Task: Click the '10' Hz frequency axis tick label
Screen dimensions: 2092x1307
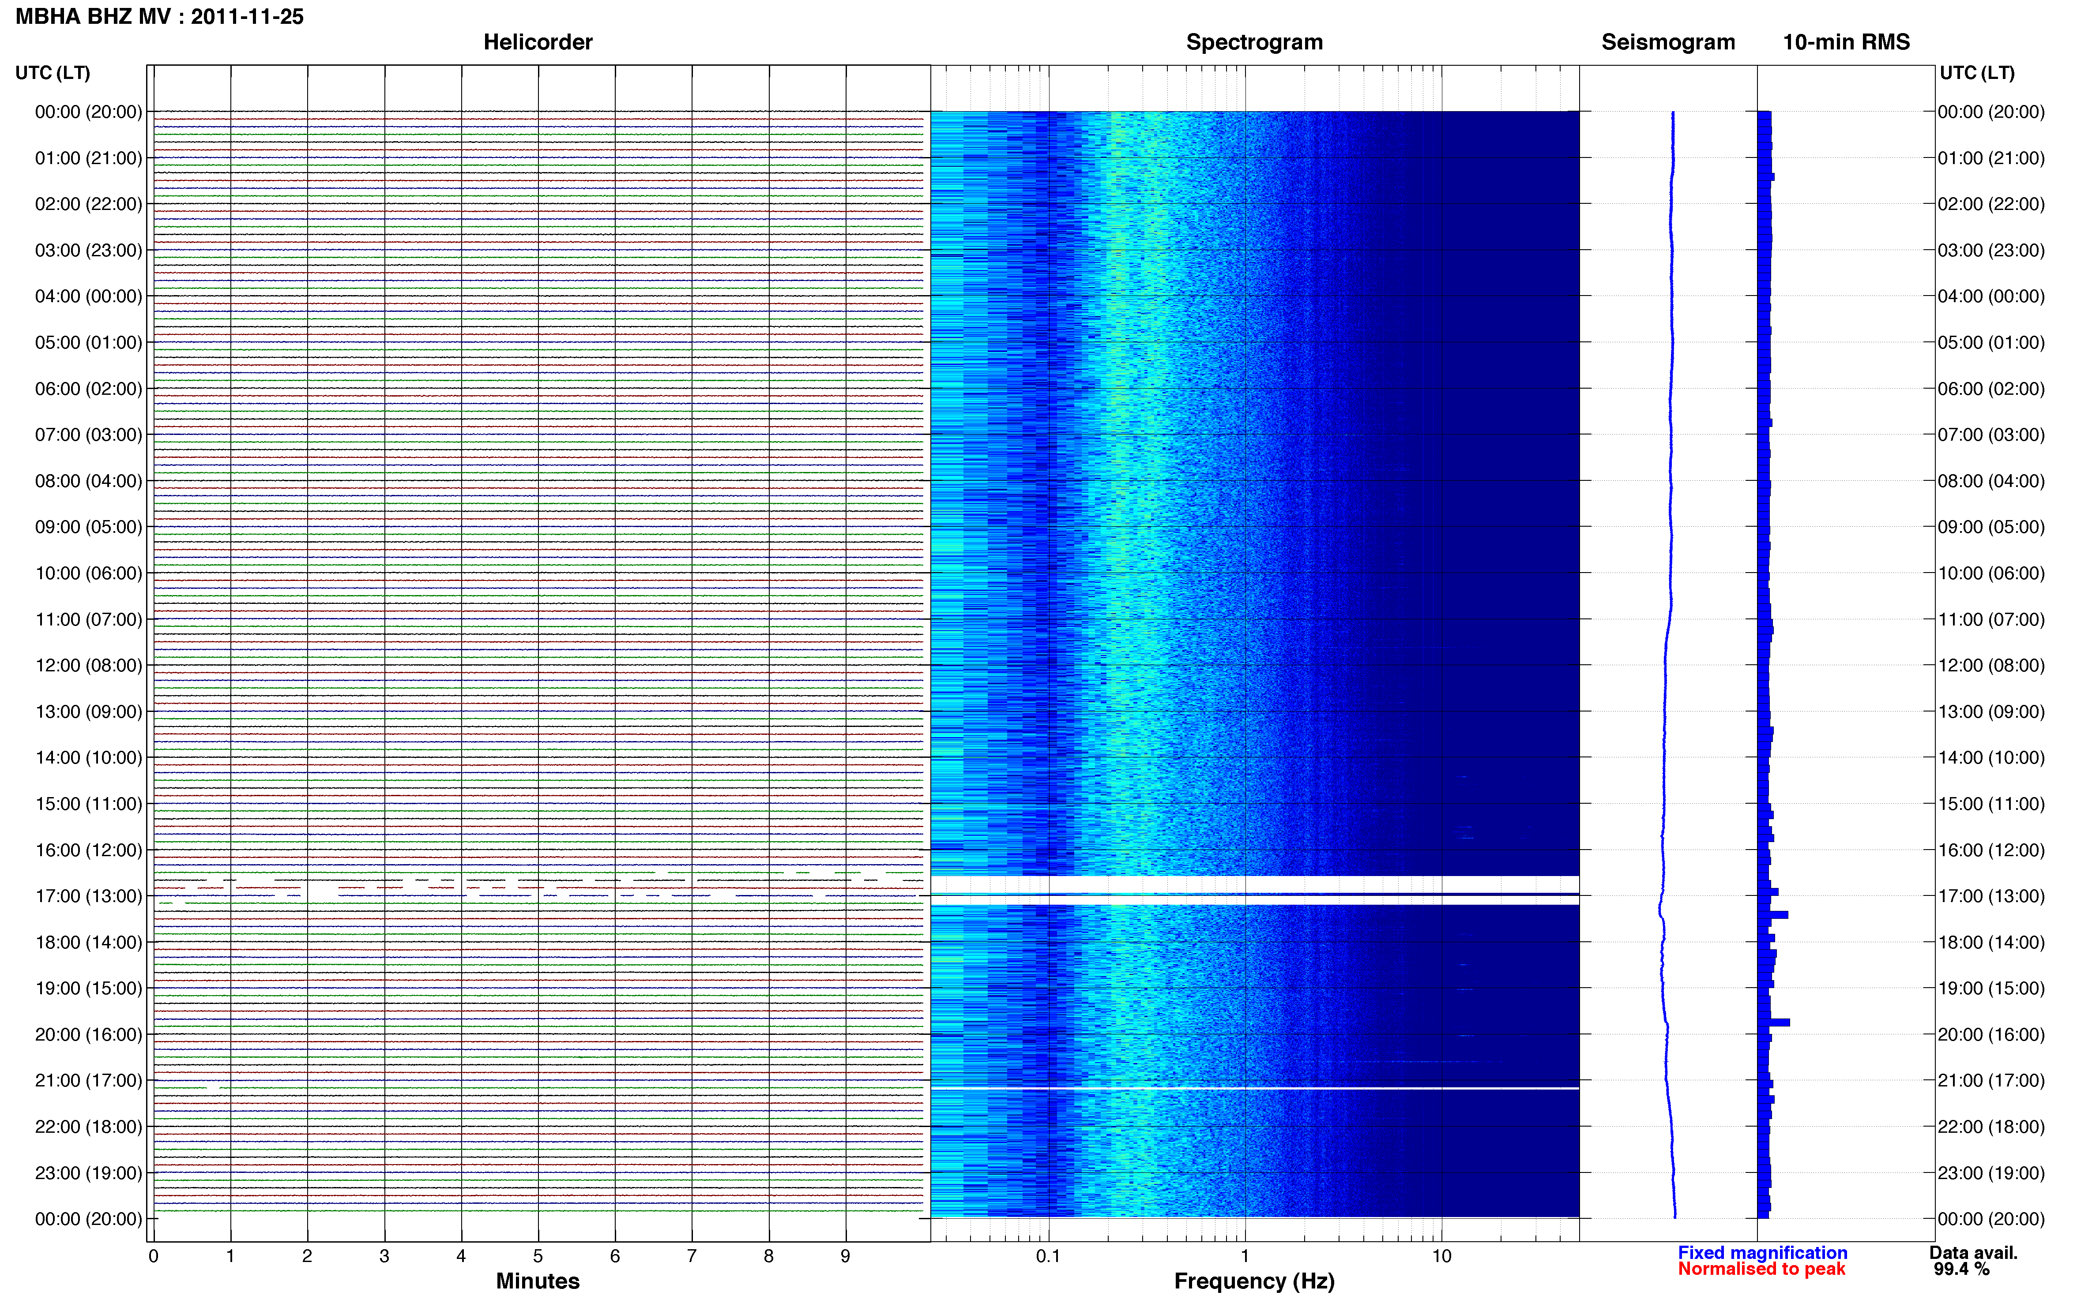Action: [1441, 1256]
